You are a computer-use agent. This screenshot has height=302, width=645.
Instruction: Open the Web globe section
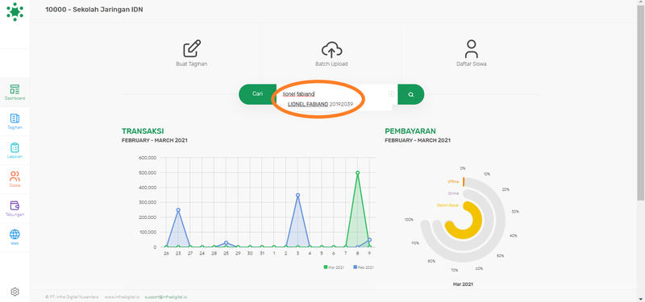click(x=15, y=238)
